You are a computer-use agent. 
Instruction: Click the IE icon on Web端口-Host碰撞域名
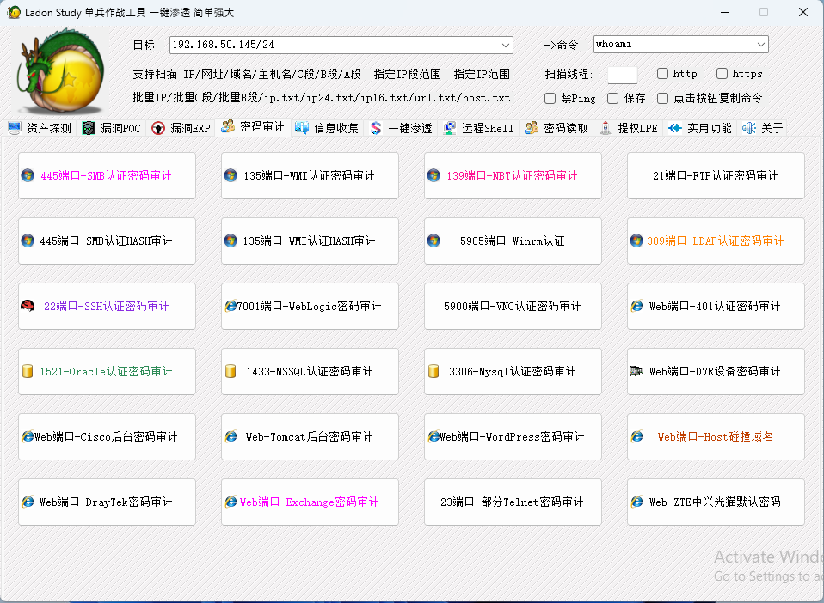tap(636, 436)
